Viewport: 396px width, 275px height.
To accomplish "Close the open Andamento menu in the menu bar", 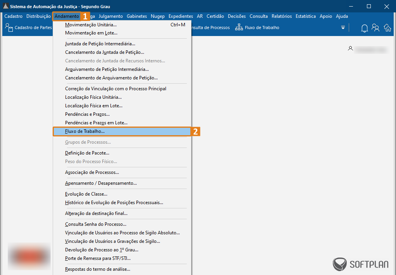I will 67,16.
